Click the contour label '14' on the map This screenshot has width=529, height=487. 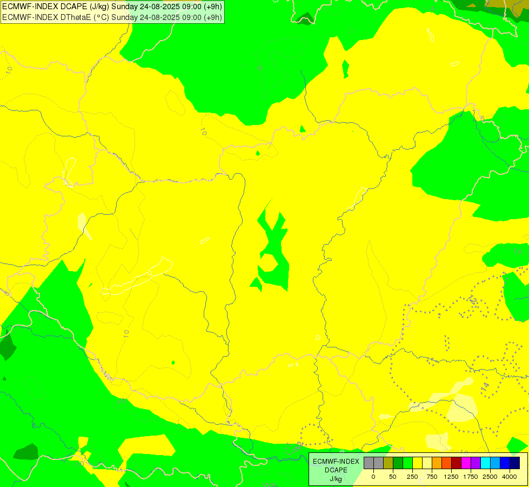tap(485, 387)
